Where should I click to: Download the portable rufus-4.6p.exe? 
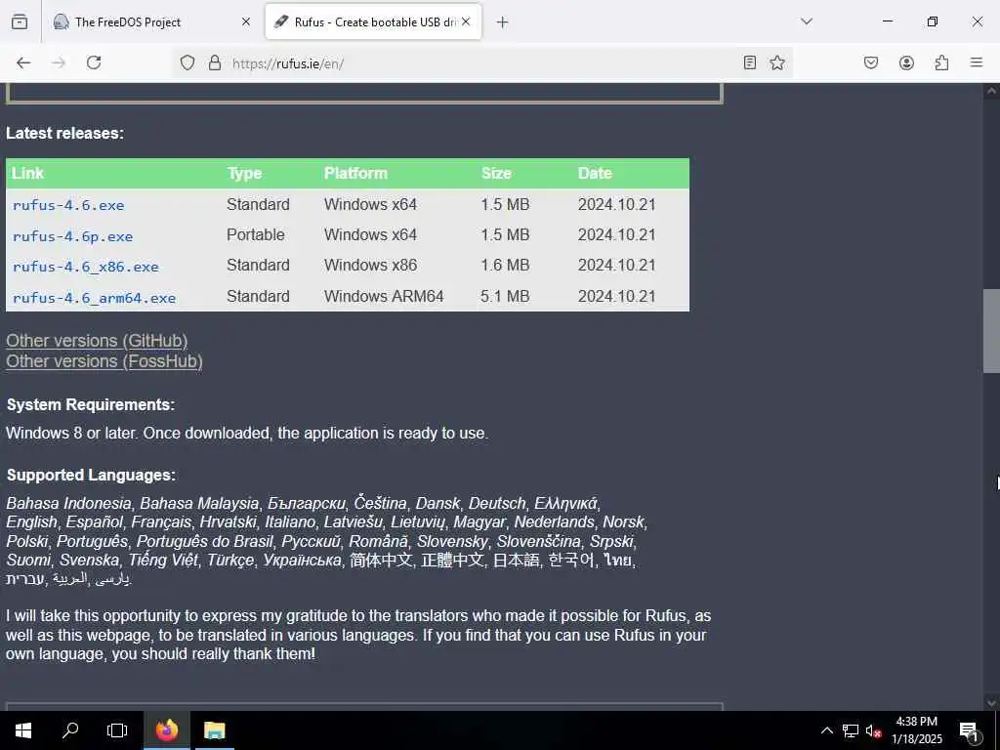[72, 236]
